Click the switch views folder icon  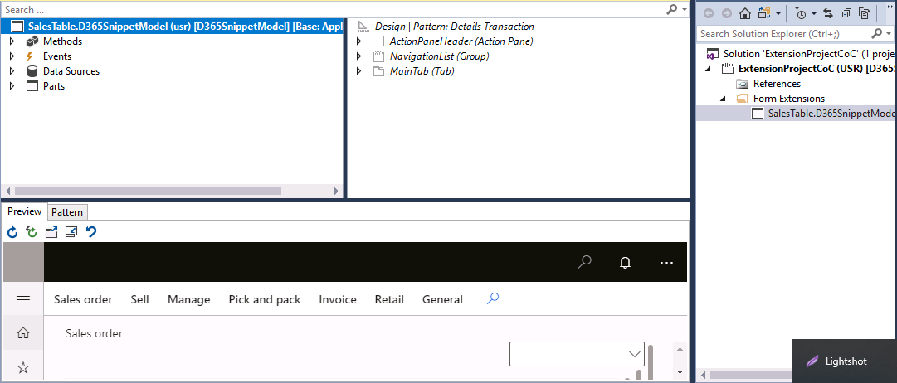(x=764, y=14)
